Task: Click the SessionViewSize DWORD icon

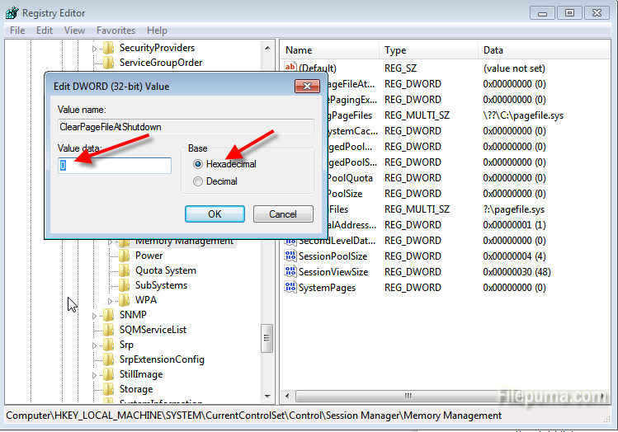Action: 290,272
